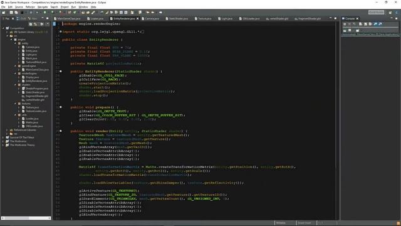Image resolution: width=401 pixels, height=226 pixels.
Task: Click the Save All toolbar icon
Action: 16,13
